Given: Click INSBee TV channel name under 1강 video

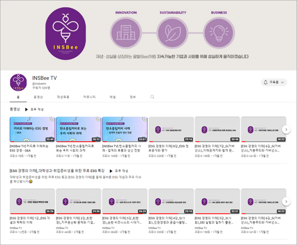Looking at the screenshot, I should (x=16, y=228).
